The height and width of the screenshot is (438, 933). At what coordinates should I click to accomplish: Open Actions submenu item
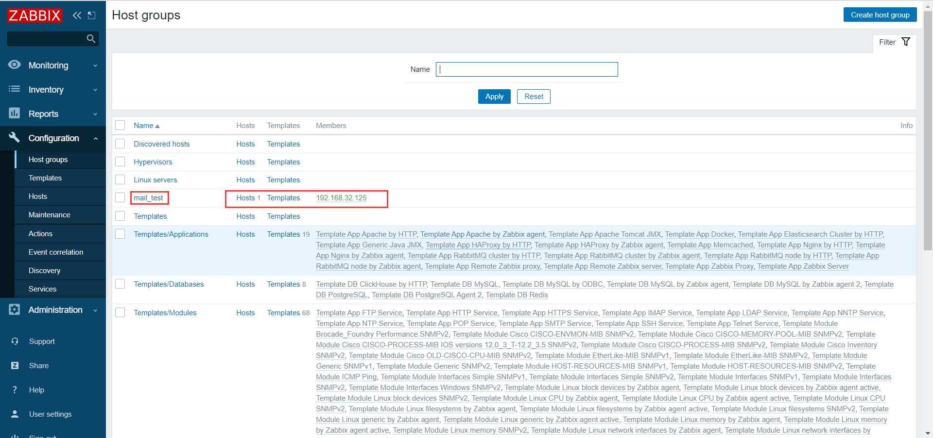tap(60, 233)
